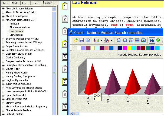Select Aethusa in the tree
The height and width of the screenshot is (116, 164).
coord(14,24)
